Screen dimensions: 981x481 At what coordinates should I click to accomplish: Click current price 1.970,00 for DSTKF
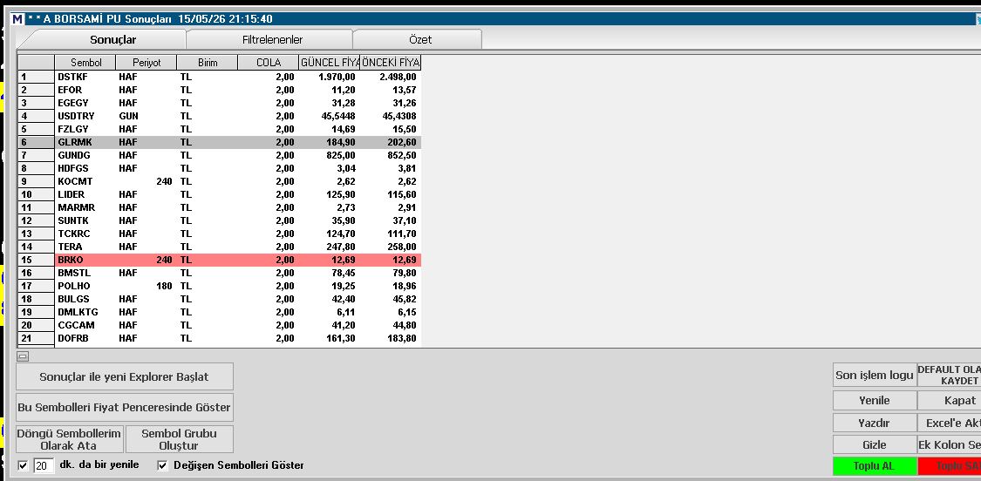[337, 77]
